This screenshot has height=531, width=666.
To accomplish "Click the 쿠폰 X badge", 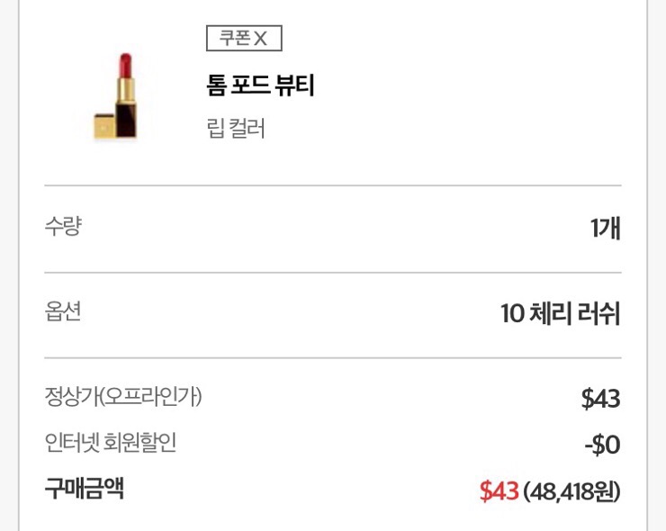I will 244,39.
